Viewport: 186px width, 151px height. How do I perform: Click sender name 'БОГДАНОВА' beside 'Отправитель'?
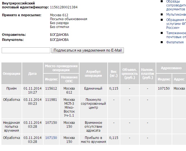pyautogui.click(x=59, y=35)
